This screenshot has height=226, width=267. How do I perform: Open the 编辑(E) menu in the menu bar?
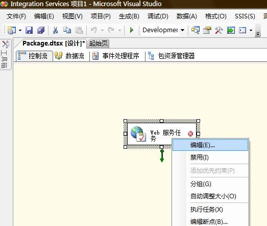pyautogui.click(x=44, y=16)
